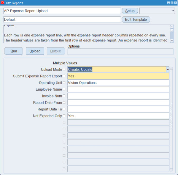Viewport: 178px width, 175px height.
Task: Click the Setup button
Action: pyautogui.click(x=130, y=11)
